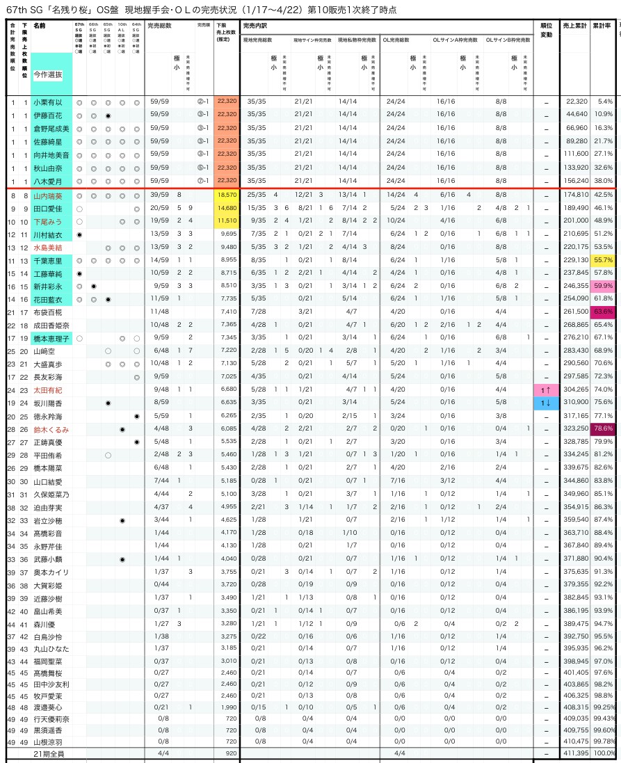Click the 今作選抜 label in the header
The width and height of the screenshot is (621, 763).
pyautogui.click(x=47, y=74)
